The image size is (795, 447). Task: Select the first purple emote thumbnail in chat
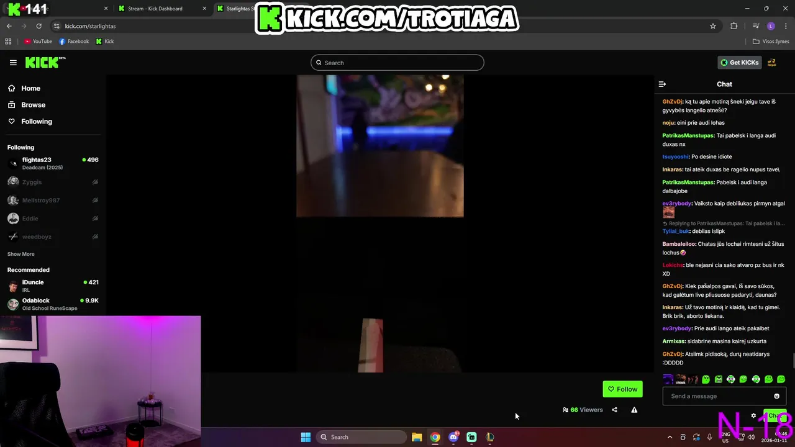668,379
